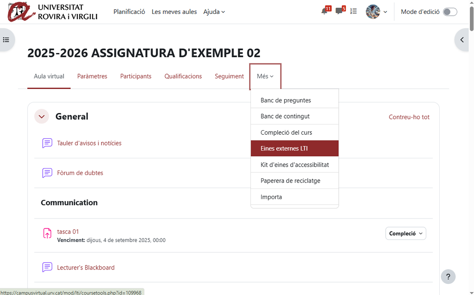Click the tasca 01 assignment icon
474x295 pixels.
(x=47, y=233)
